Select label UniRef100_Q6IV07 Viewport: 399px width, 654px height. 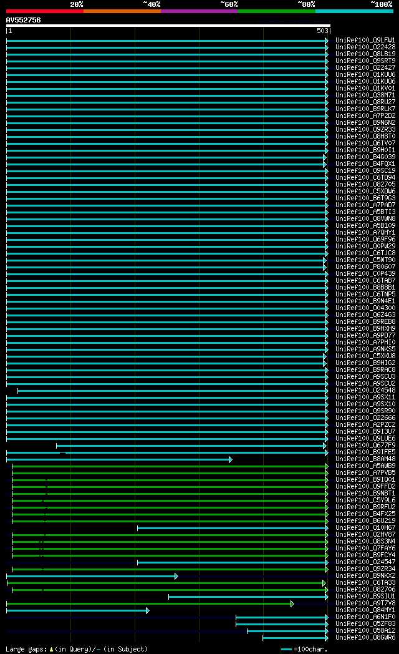(365, 143)
